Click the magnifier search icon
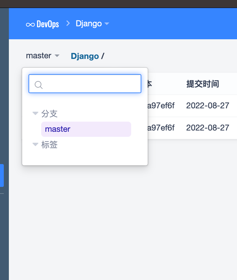 click(39, 85)
